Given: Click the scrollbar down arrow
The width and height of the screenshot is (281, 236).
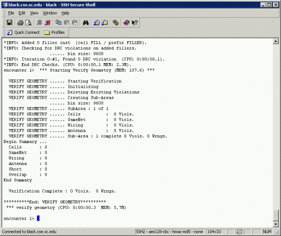Looking at the screenshot, I should point(275,224).
